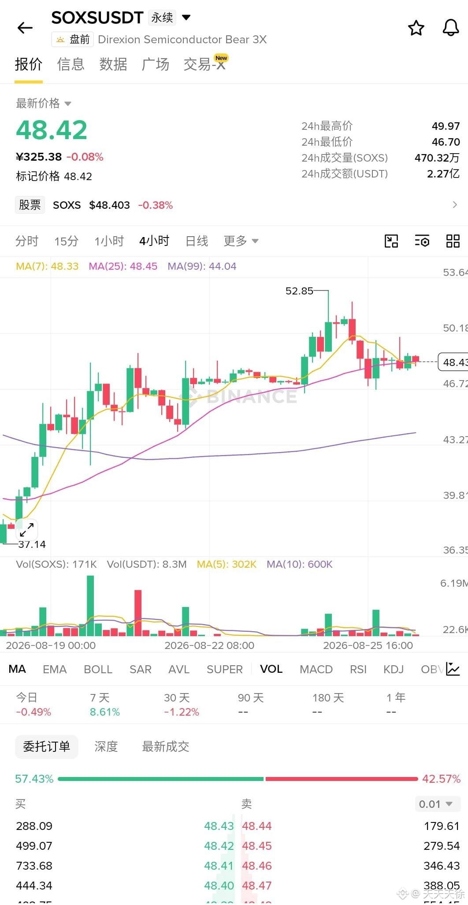Select bid price 48.40 in order book

click(x=219, y=886)
